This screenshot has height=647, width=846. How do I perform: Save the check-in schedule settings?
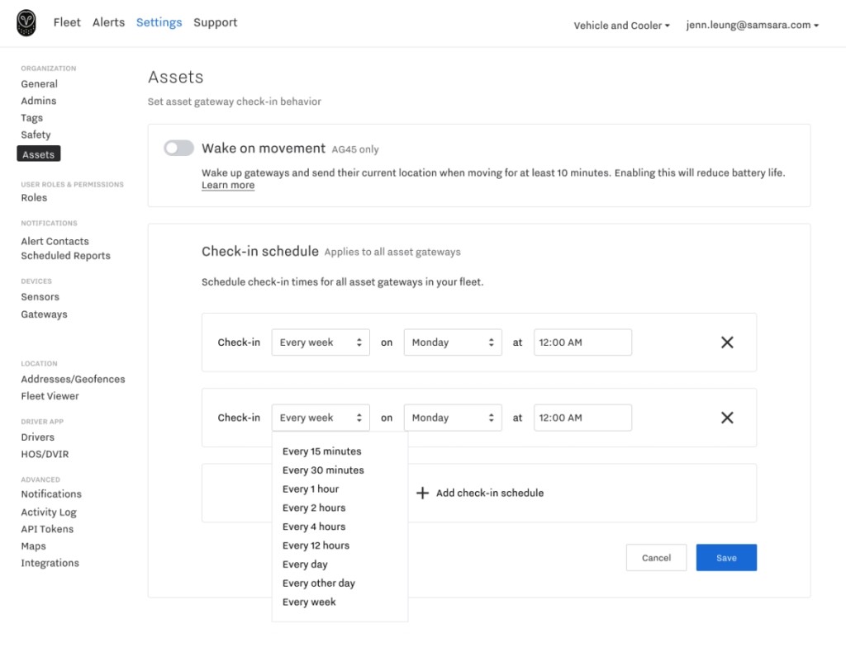tap(726, 558)
